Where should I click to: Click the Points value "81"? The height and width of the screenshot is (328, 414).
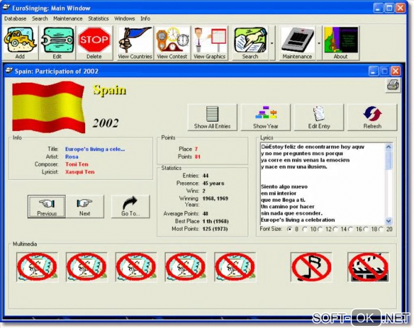tap(198, 157)
